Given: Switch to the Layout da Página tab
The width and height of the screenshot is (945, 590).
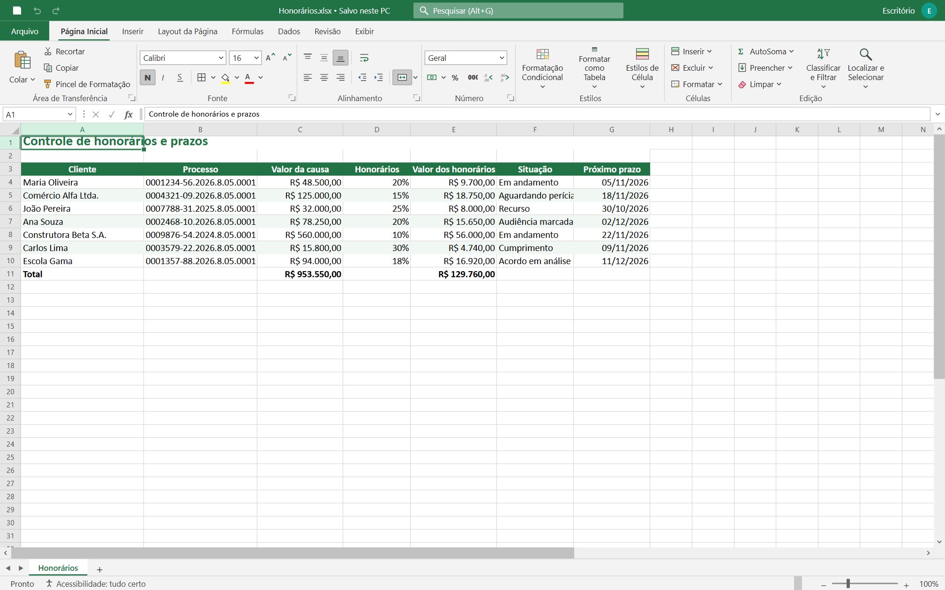Looking at the screenshot, I should point(187,31).
